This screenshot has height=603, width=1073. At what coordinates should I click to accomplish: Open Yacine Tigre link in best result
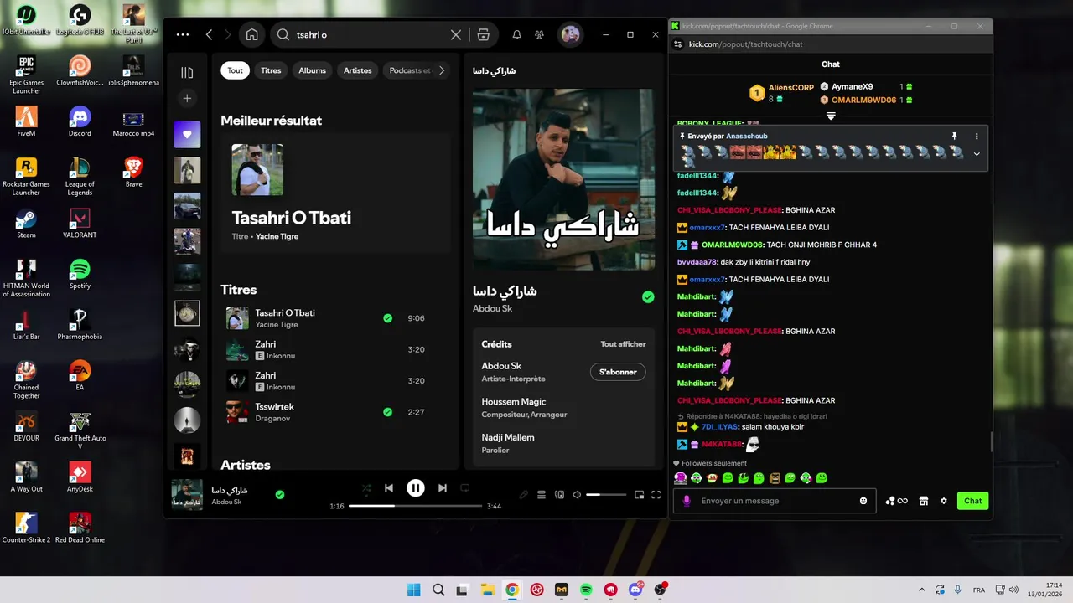[x=277, y=236]
